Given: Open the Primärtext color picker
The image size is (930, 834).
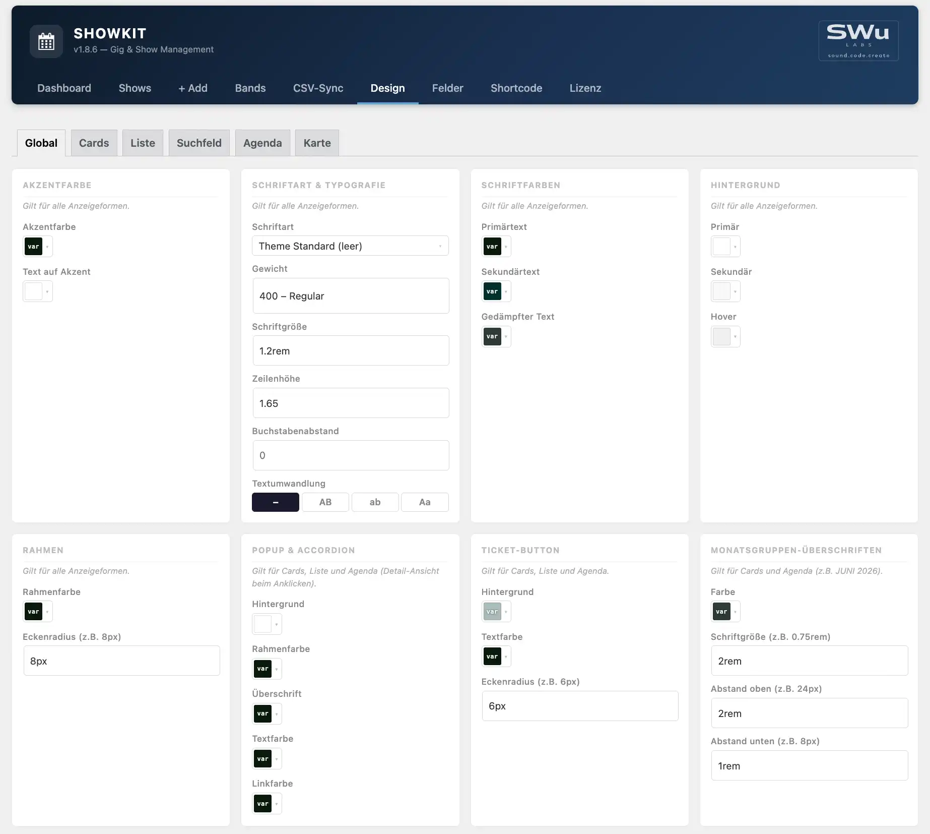Looking at the screenshot, I should tap(496, 247).
